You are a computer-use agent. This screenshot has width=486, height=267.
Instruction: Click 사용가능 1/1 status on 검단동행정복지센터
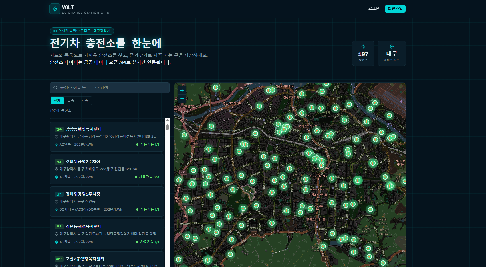point(148,242)
